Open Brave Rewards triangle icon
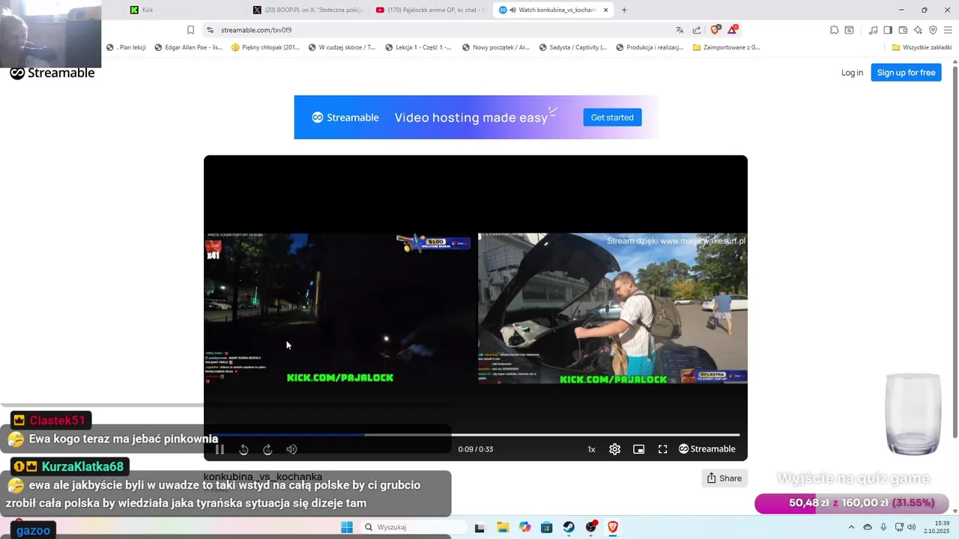The width and height of the screenshot is (959, 539). (x=733, y=30)
